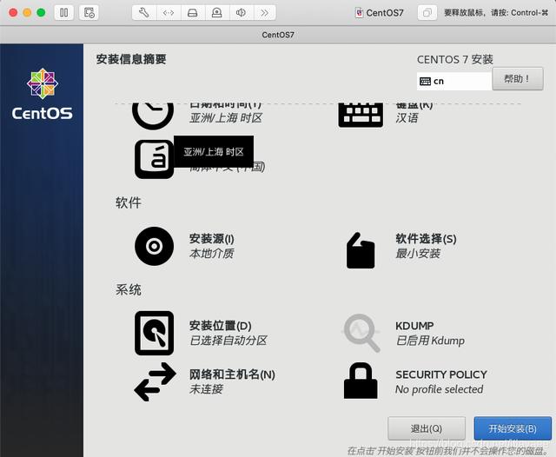
Task: Open network and hostname arrows icon
Action: (x=155, y=381)
